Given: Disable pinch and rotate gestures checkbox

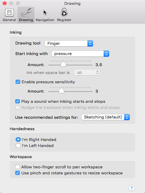Looking at the screenshot, I should click(17, 173).
